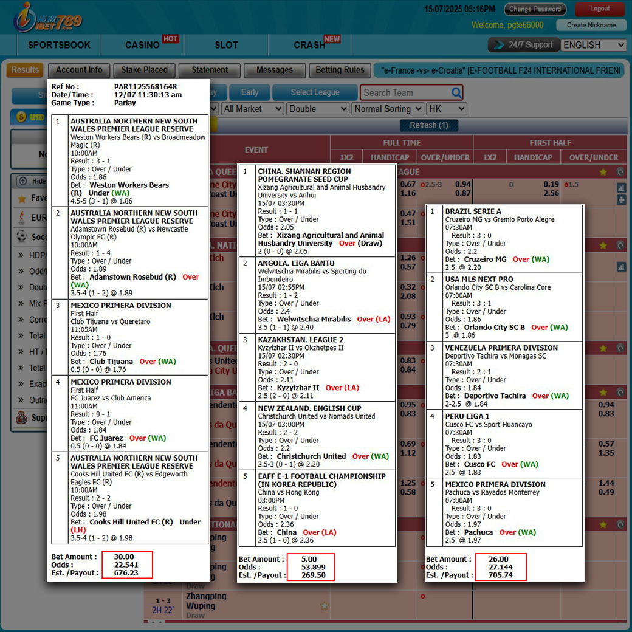Click the Create Nickname button

[591, 25]
